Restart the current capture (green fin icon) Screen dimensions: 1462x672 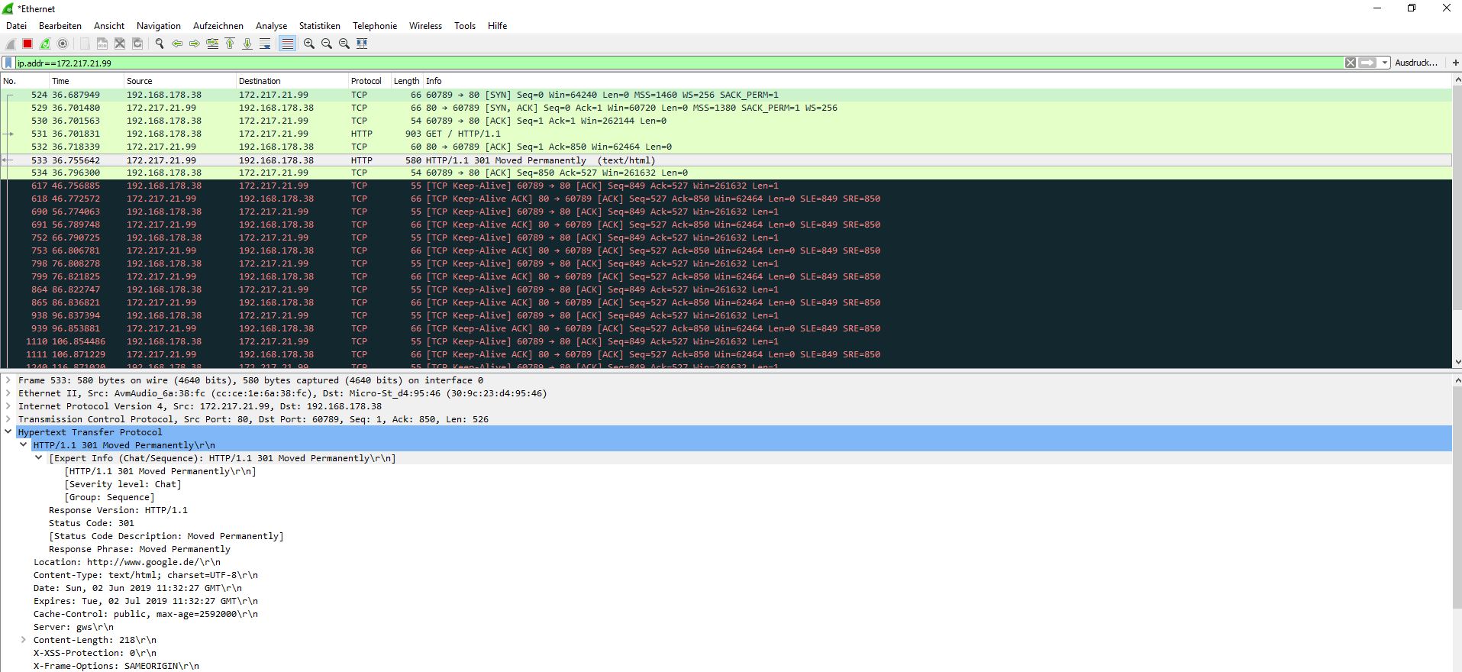pos(45,44)
